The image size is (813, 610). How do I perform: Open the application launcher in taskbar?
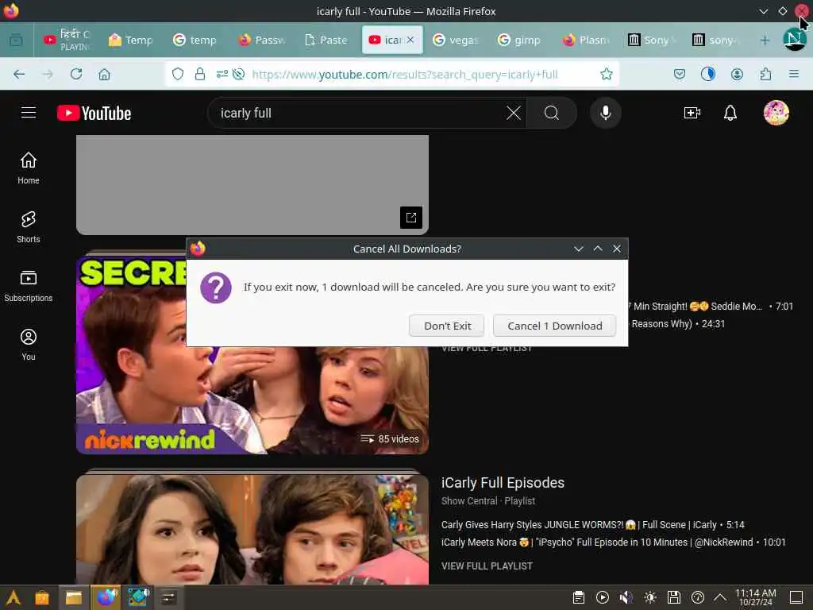pyautogui.click(x=13, y=597)
